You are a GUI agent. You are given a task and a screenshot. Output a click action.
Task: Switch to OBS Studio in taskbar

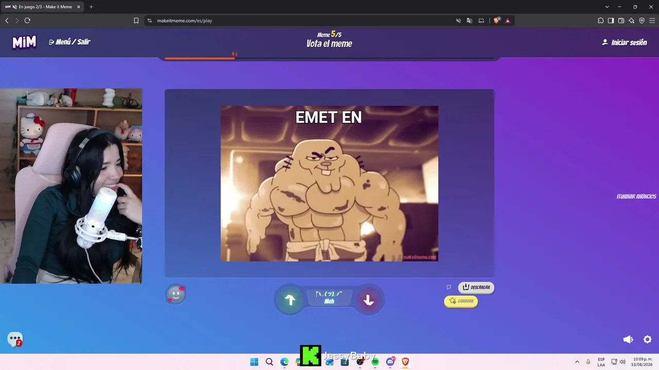[360, 362]
